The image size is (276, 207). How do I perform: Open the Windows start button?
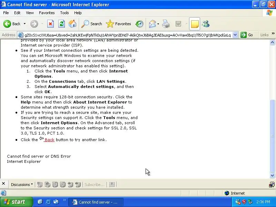(x=16, y=202)
